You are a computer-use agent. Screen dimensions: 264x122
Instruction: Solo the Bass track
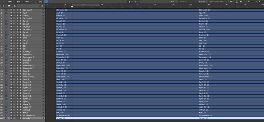point(14,38)
